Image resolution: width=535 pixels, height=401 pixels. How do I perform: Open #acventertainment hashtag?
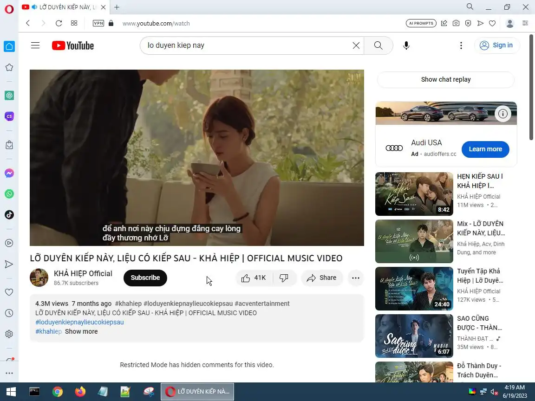pos(262,304)
